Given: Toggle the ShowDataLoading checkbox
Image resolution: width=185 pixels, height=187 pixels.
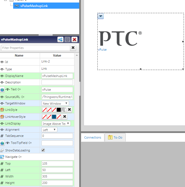Looking at the screenshot, I should [43, 150].
